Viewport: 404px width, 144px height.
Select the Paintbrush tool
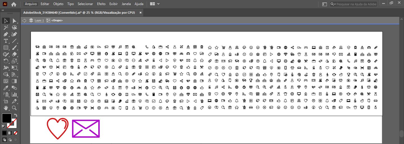click(x=15, y=48)
